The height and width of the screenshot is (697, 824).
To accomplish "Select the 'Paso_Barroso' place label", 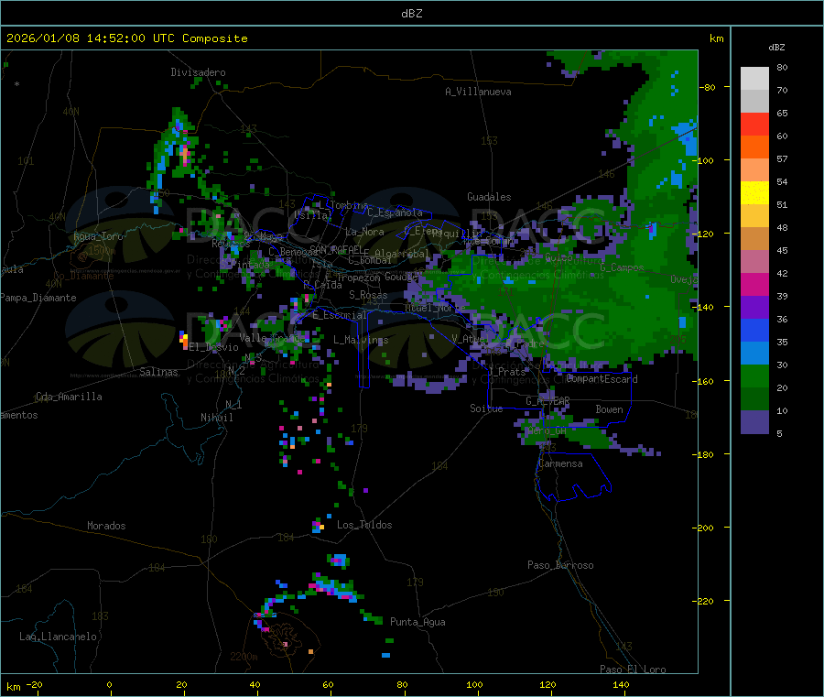I will tap(560, 565).
